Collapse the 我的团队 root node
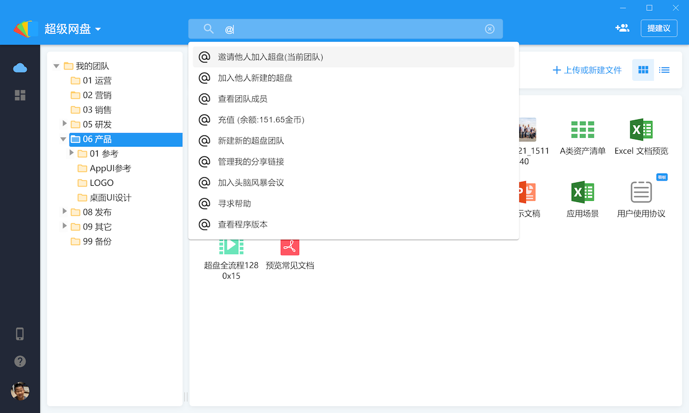The height and width of the screenshot is (413, 689). pos(56,66)
